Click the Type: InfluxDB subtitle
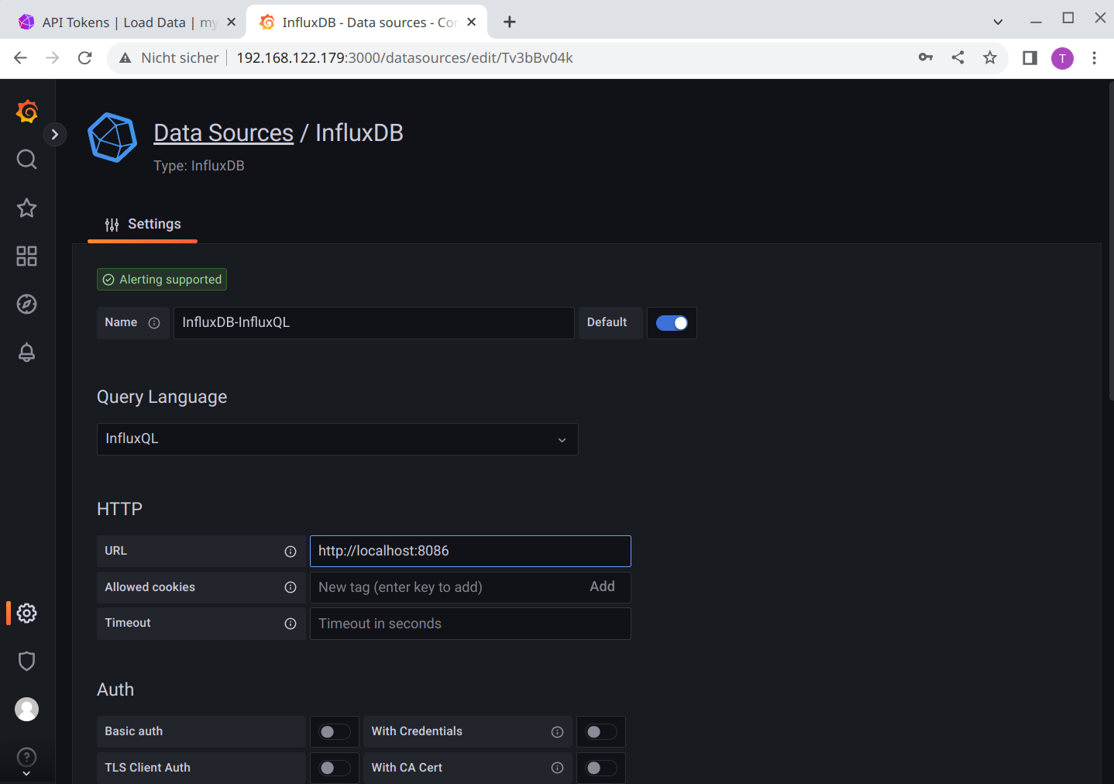The width and height of the screenshot is (1114, 784). (x=199, y=166)
